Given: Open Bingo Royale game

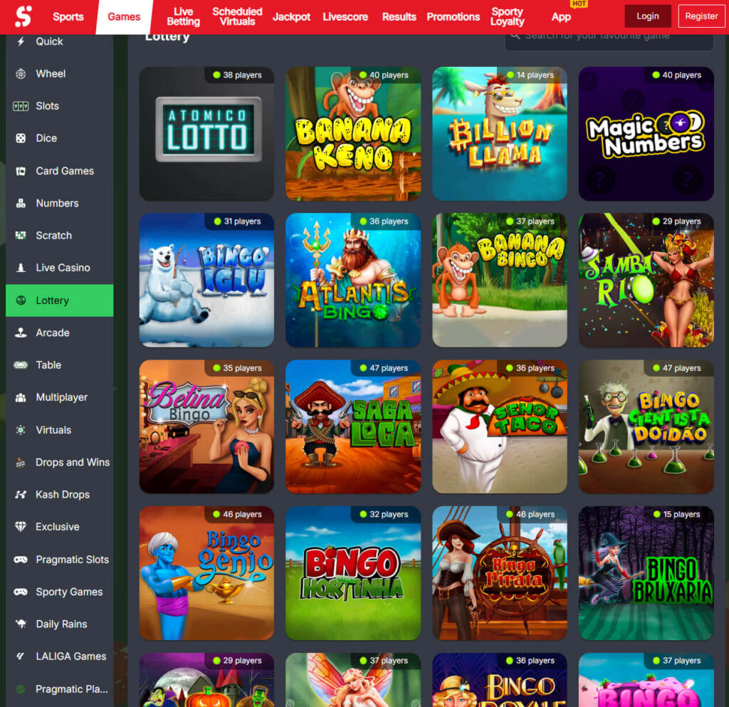Looking at the screenshot, I should pyautogui.click(x=499, y=680).
